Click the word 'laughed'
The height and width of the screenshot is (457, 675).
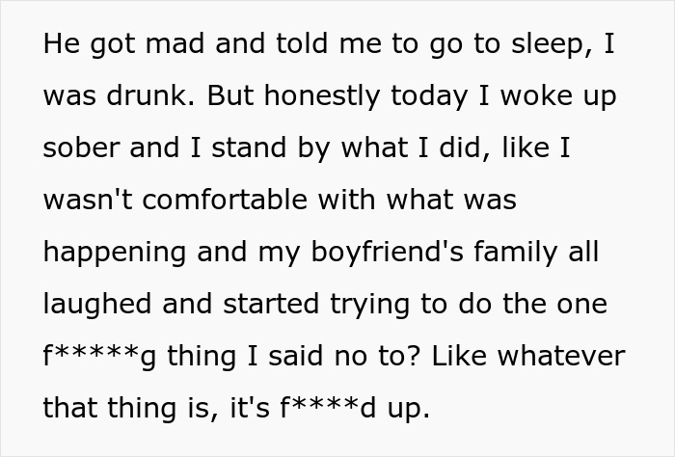point(97,305)
